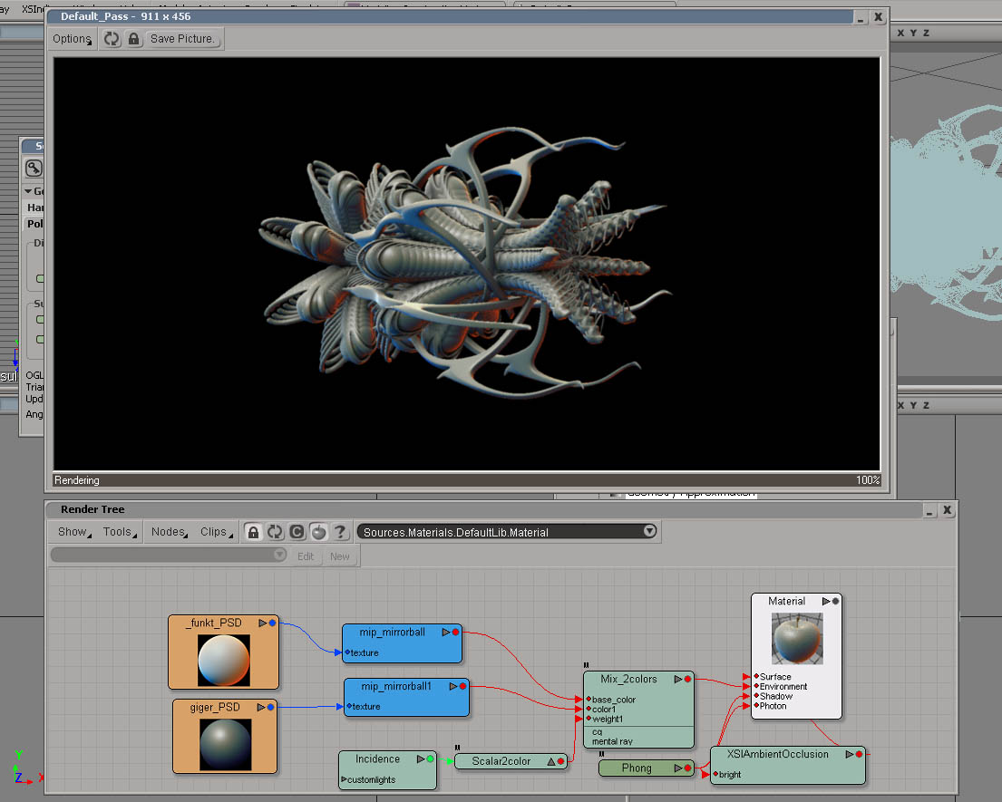The width and height of the screenshot is (1002, 802).
Task: Click the lock icon in the Render Tree toolbar
Action: pos(254,532)
